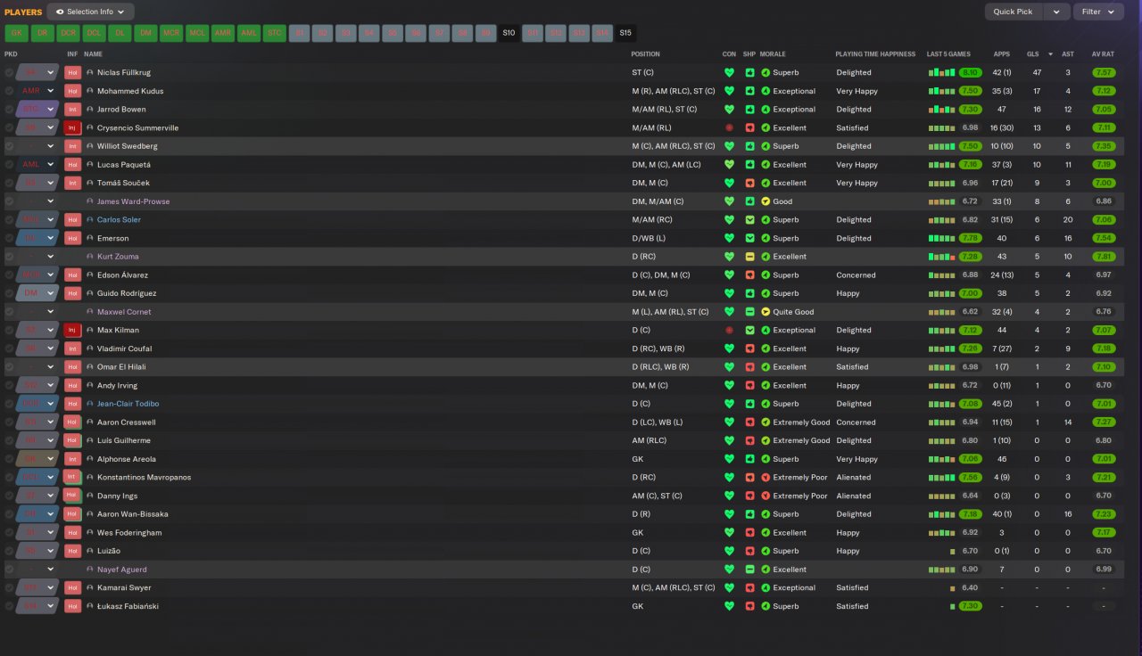Click Füllkrug's 8.10 last-five-games rating
Screen dimensions: 1142x656
coord(971,72)
